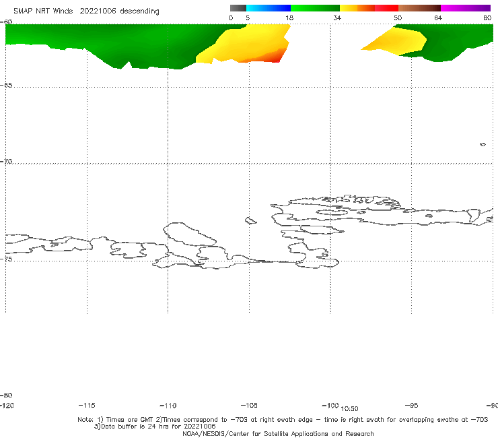Click the title 'SMAP NRT Winds 20221006 descending'

tap(86, 11)
